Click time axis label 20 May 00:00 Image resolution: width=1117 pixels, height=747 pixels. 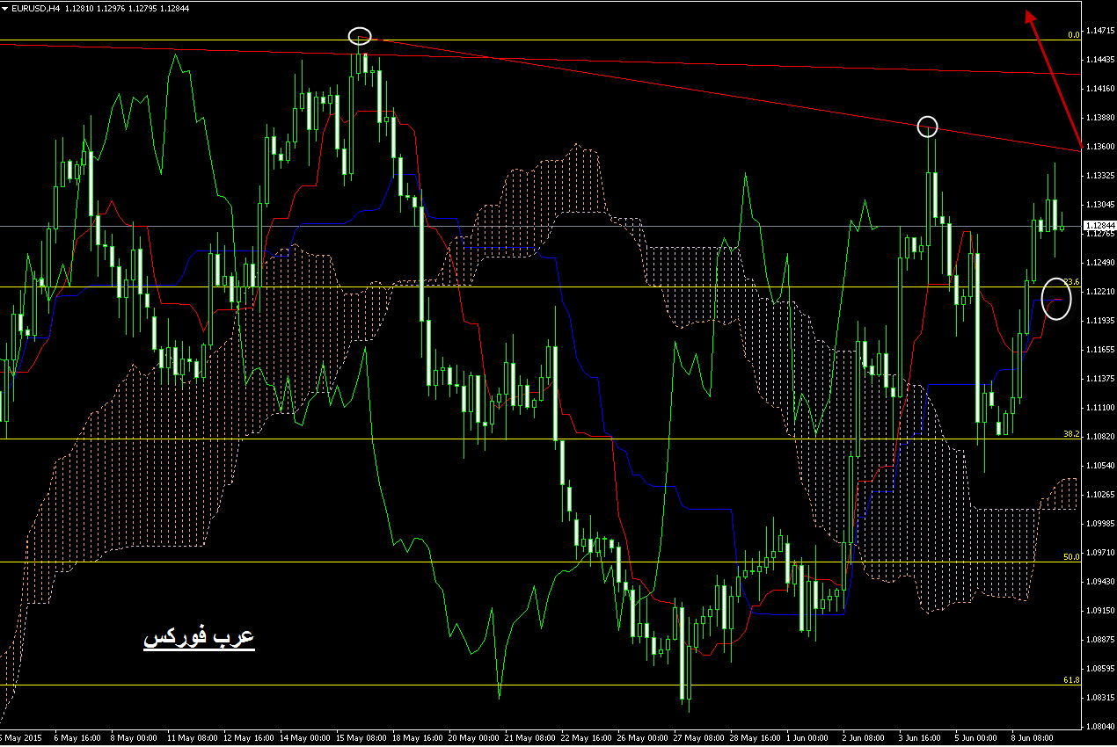point(473,738)
